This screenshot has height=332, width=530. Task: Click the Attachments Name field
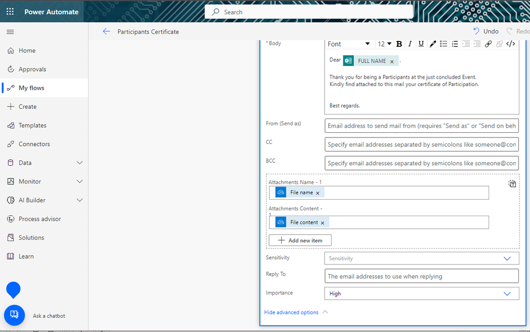point(379,193)
